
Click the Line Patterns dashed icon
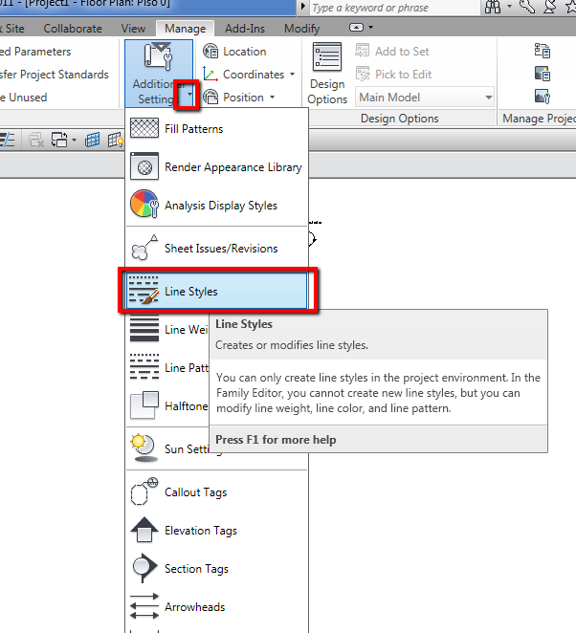(144, 366)
